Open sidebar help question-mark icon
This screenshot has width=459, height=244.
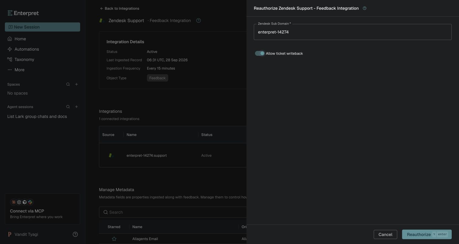tap(75, 234)
